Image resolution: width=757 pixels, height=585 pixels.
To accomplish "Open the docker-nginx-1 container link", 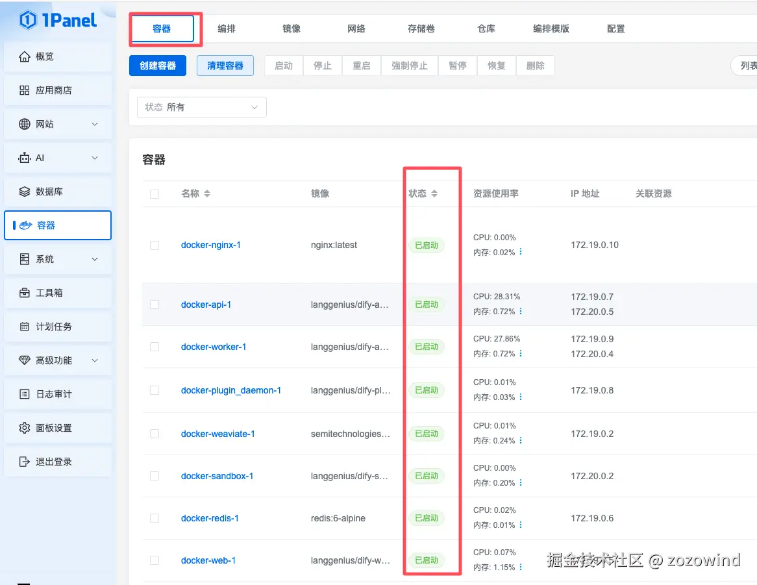I will pos(211,245).
